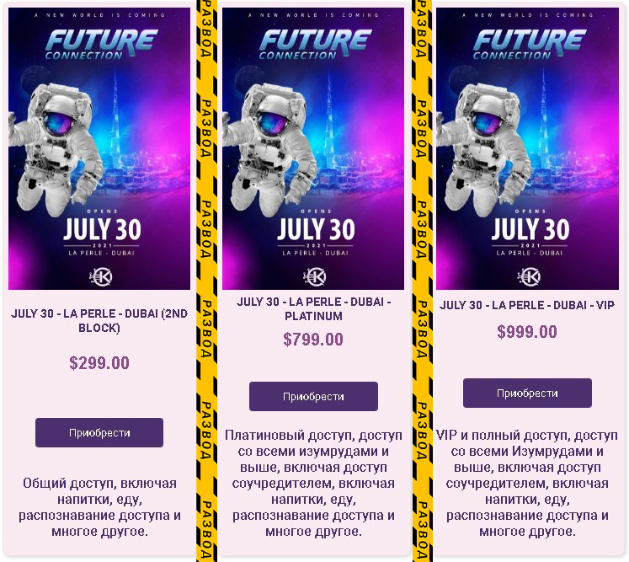
Task: Open the Platinum ticket poster image
Action: (313, 148)
